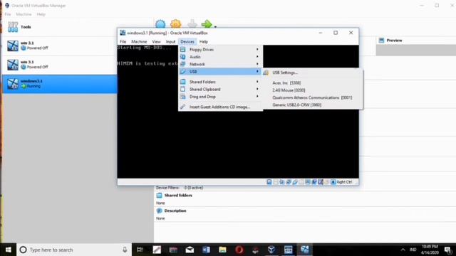The image size is (456, 256).
Task: Open Help menu in VirtualBox Manager window
Action: 41,14
